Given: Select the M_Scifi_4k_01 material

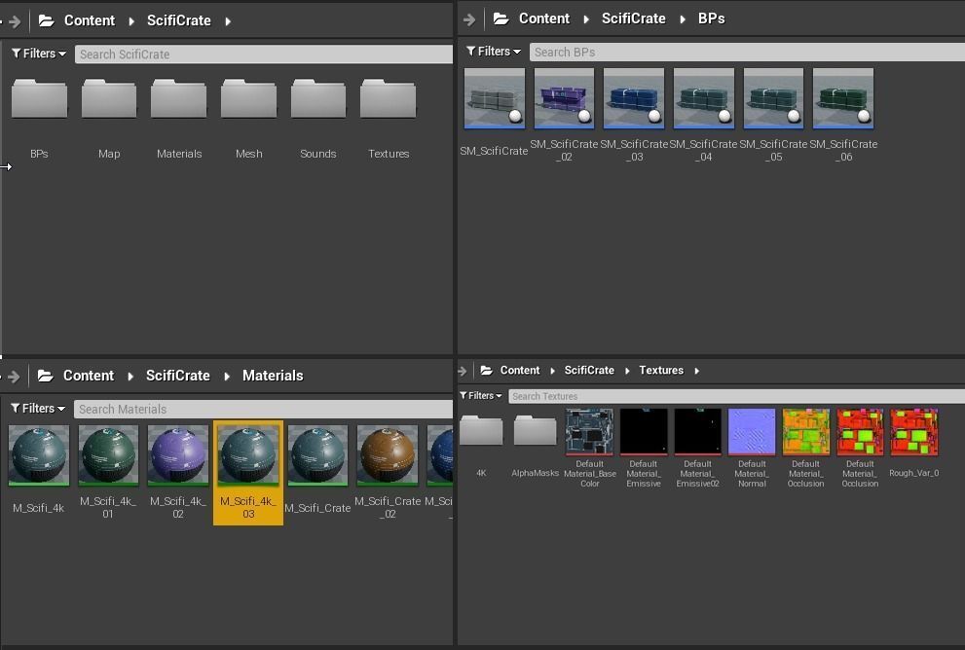Looking at the screenshot, I should click(108, 455).
